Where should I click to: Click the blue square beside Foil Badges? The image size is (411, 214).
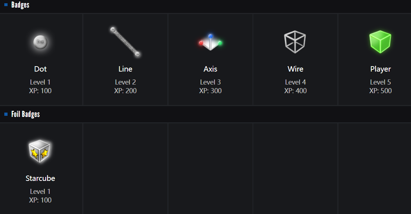tap(6, 114)
